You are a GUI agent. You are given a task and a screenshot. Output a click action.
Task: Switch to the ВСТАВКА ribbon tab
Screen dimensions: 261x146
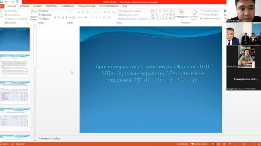tap(24, 6)
